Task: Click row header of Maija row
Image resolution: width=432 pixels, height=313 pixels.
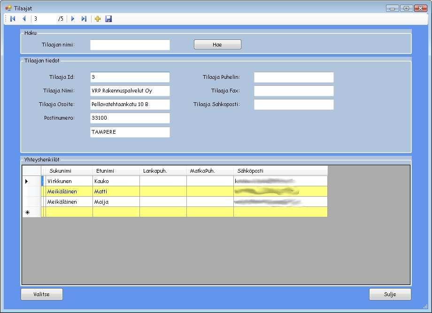Action: click(31, 202)
